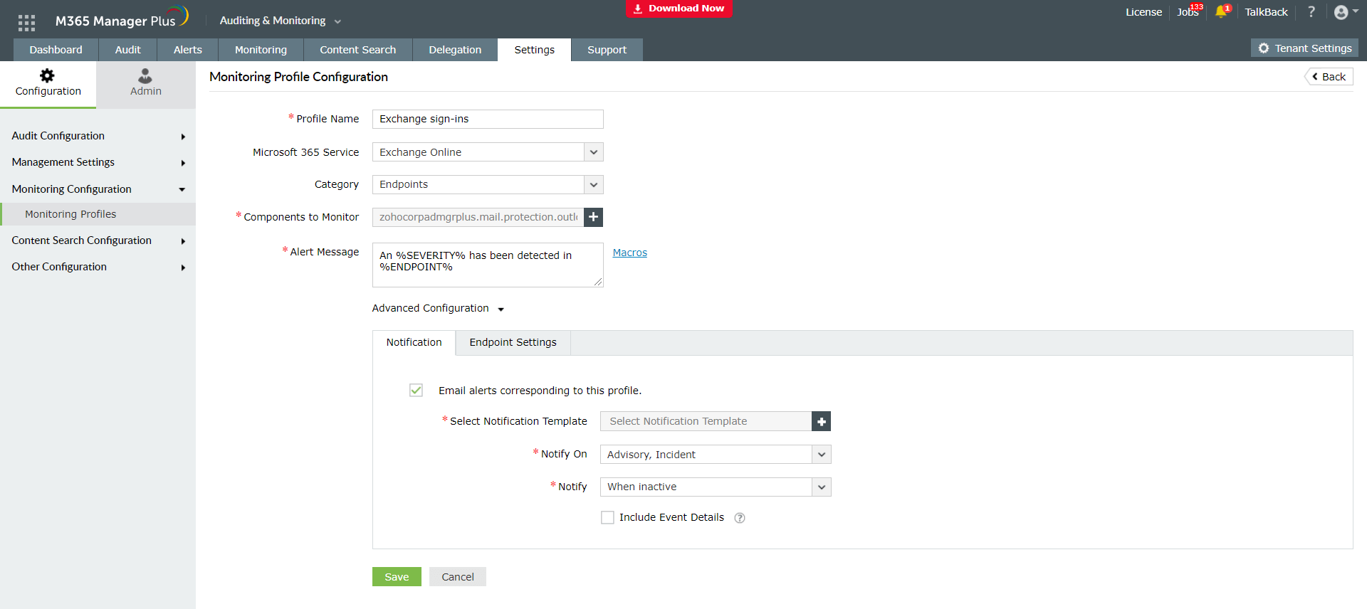Switch to the Content Search tab
The image size is (1367, 609).
358,50
